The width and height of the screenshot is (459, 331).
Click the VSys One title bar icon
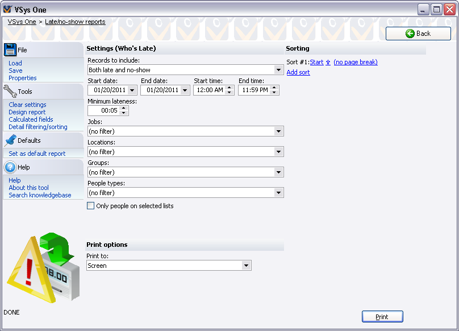[x=7, y=10]
